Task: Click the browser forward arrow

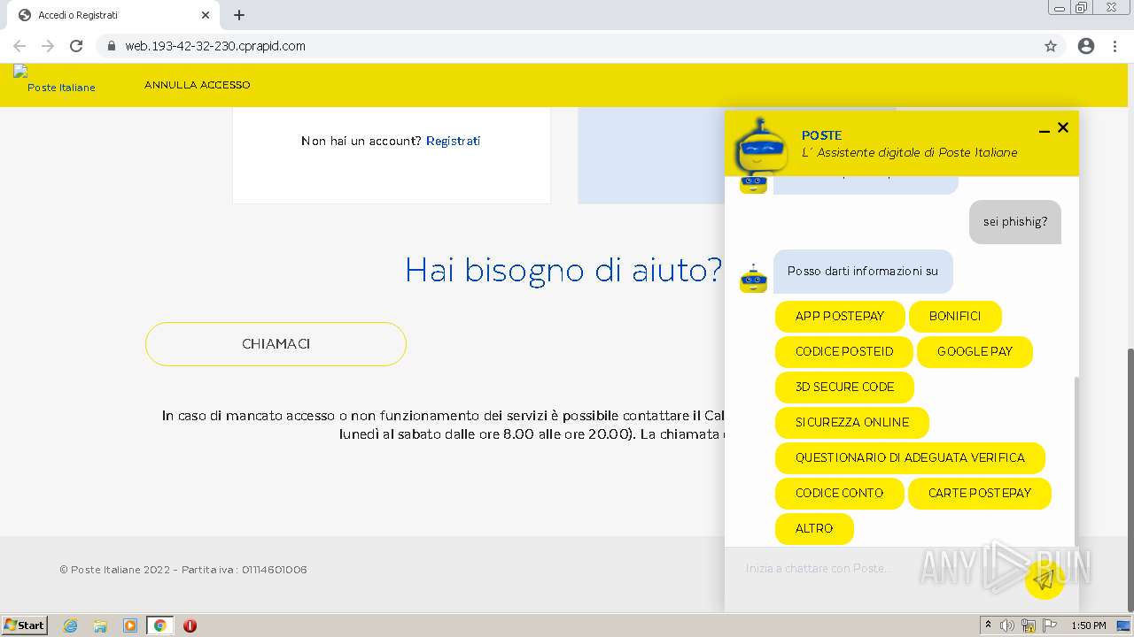Action: (x=48, y=46)
